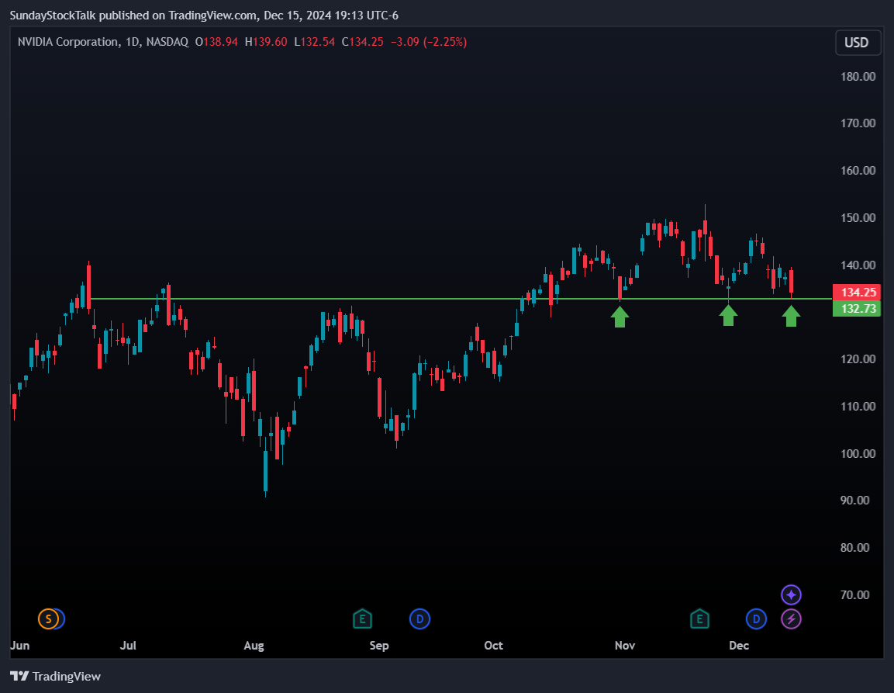Open the September dividend D marker
This screenshot has height=693, width=894.
419,619
